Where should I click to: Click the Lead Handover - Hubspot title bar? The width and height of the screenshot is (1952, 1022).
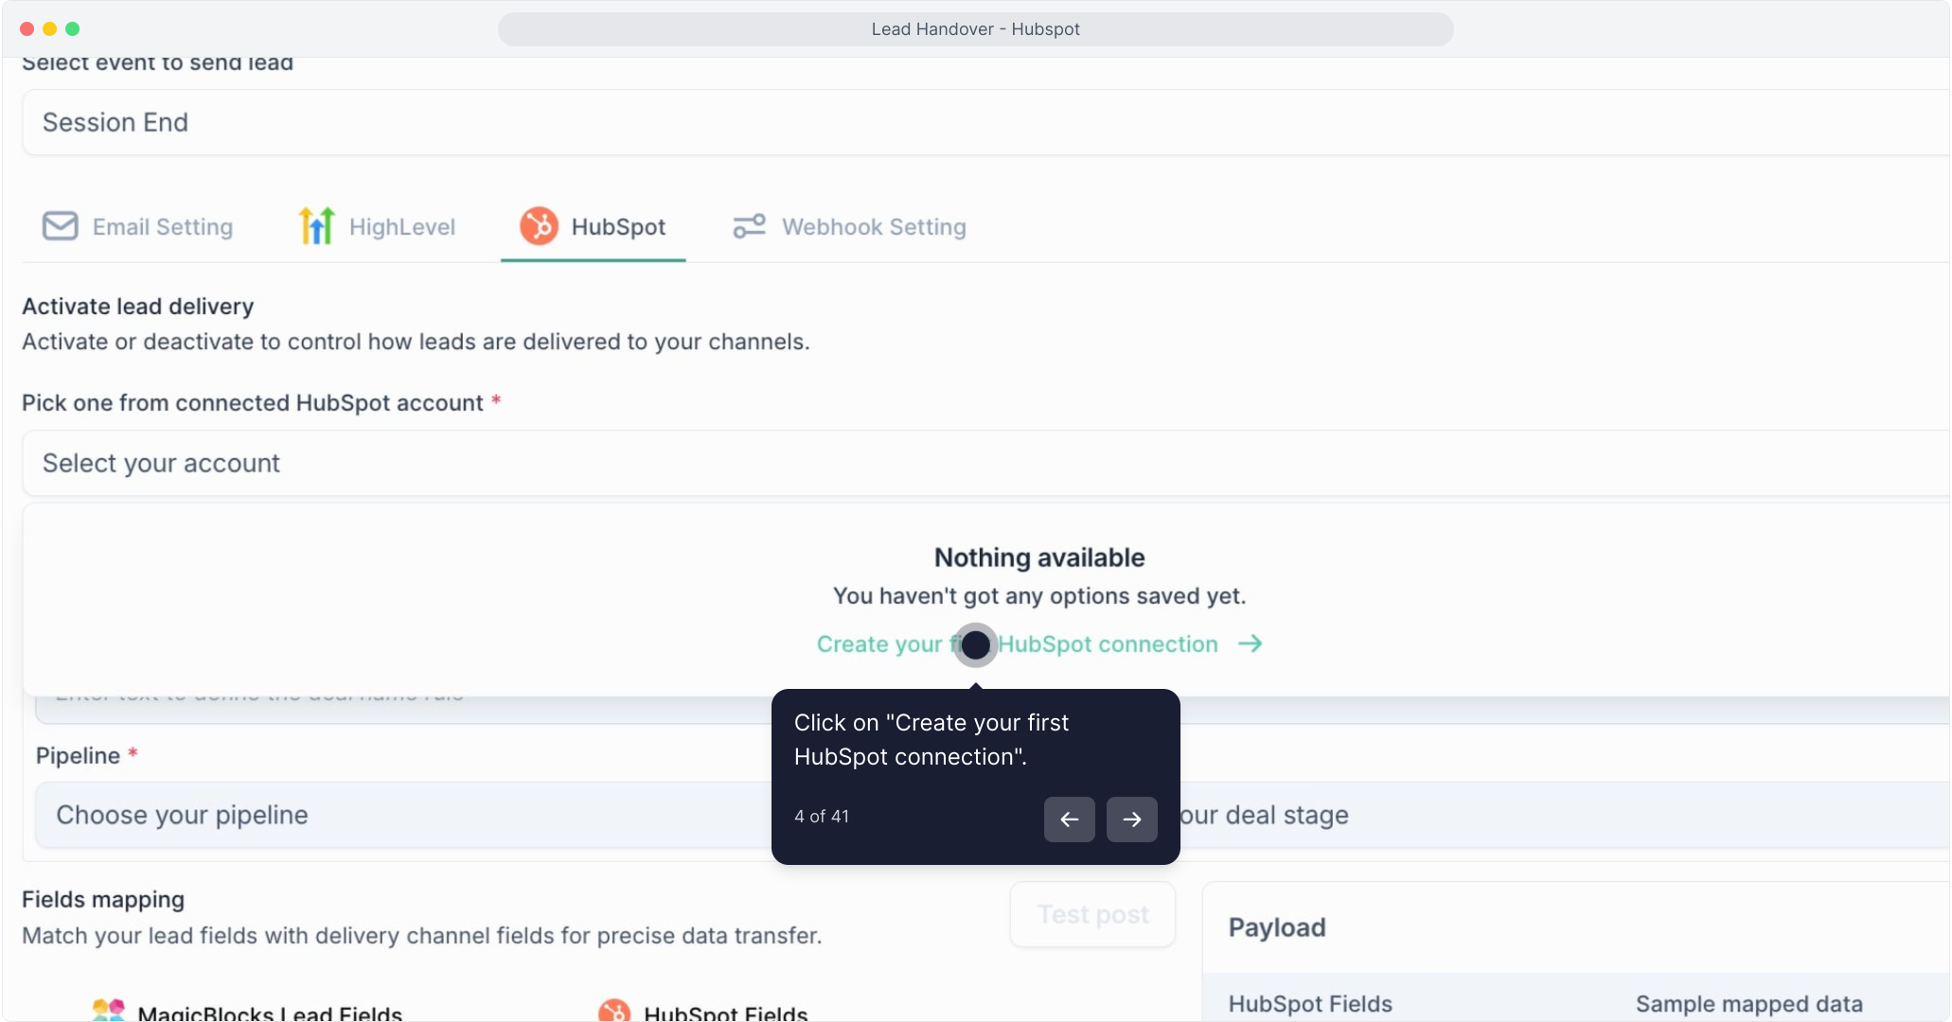coord(975,29)
